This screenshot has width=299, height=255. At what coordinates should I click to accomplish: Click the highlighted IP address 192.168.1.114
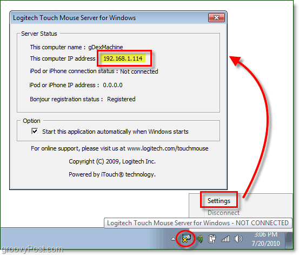pyautogui.click(x=123, y=58)
